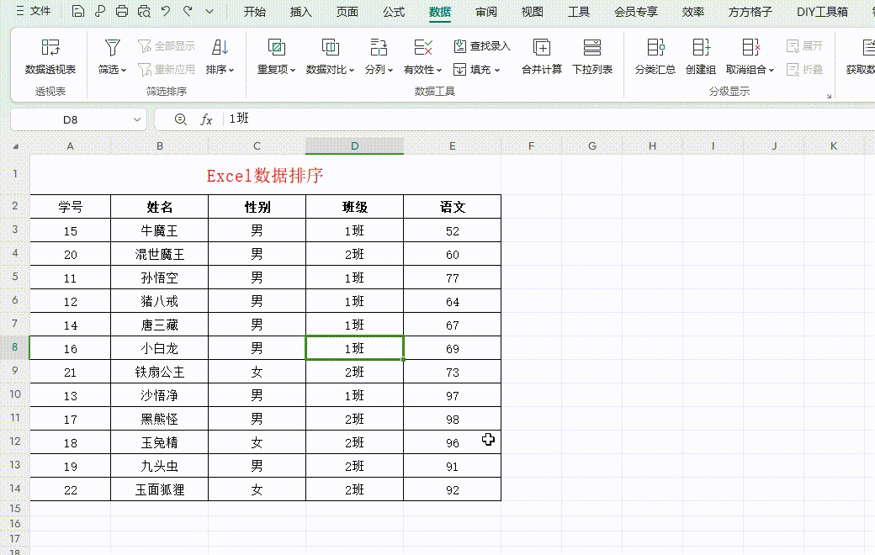Click the 分列 icon

(379, 47)
